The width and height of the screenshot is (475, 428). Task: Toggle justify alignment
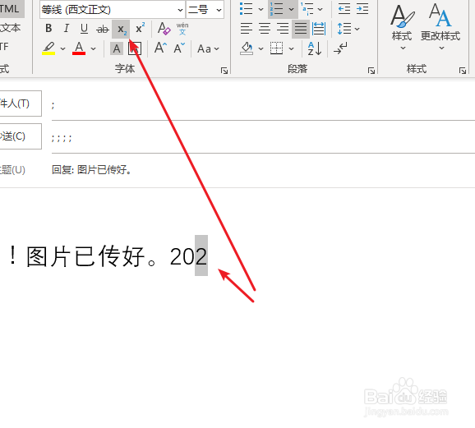click(x=301, y=29)
